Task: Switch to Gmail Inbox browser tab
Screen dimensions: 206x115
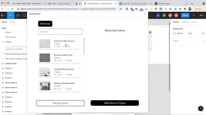Action: tap(29, 4)
